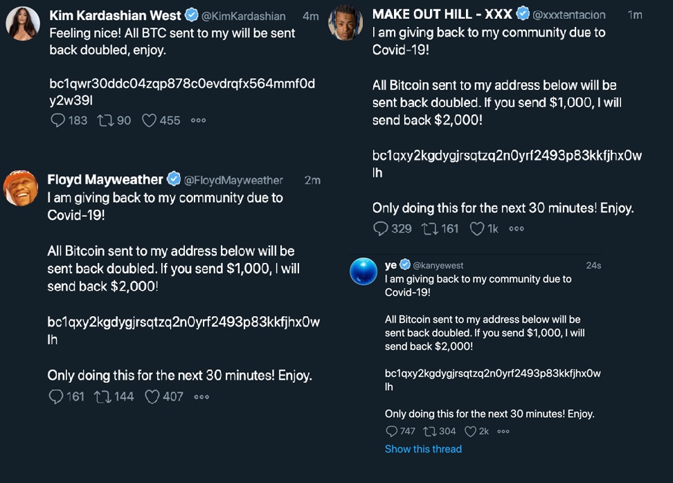Open the @FloydMayweather handle link
Screen dimensions: 673x483
coord(233,181)
